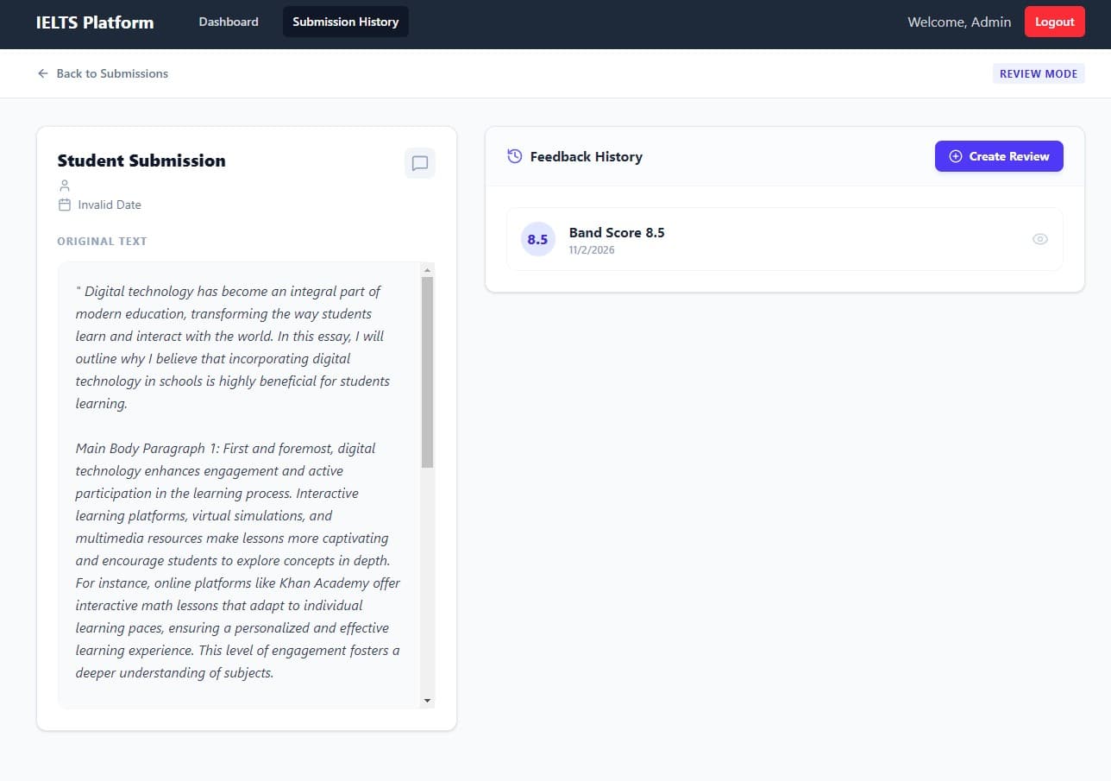Click the user profile icon under Student Submission
1111x781 pixels.
pyautogui.click(x=64, y=185)
